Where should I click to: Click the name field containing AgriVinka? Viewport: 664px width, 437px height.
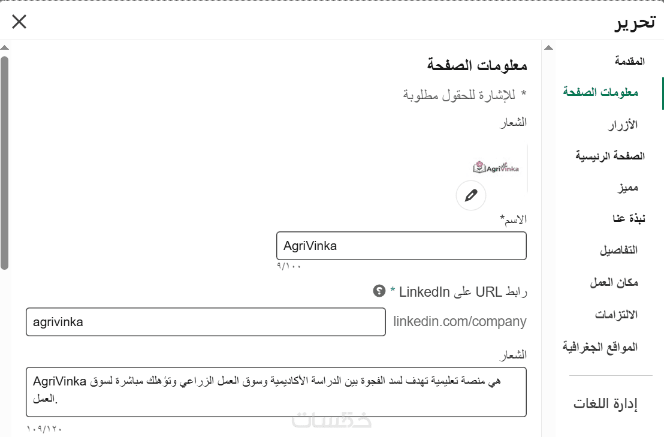pos(402,246)
